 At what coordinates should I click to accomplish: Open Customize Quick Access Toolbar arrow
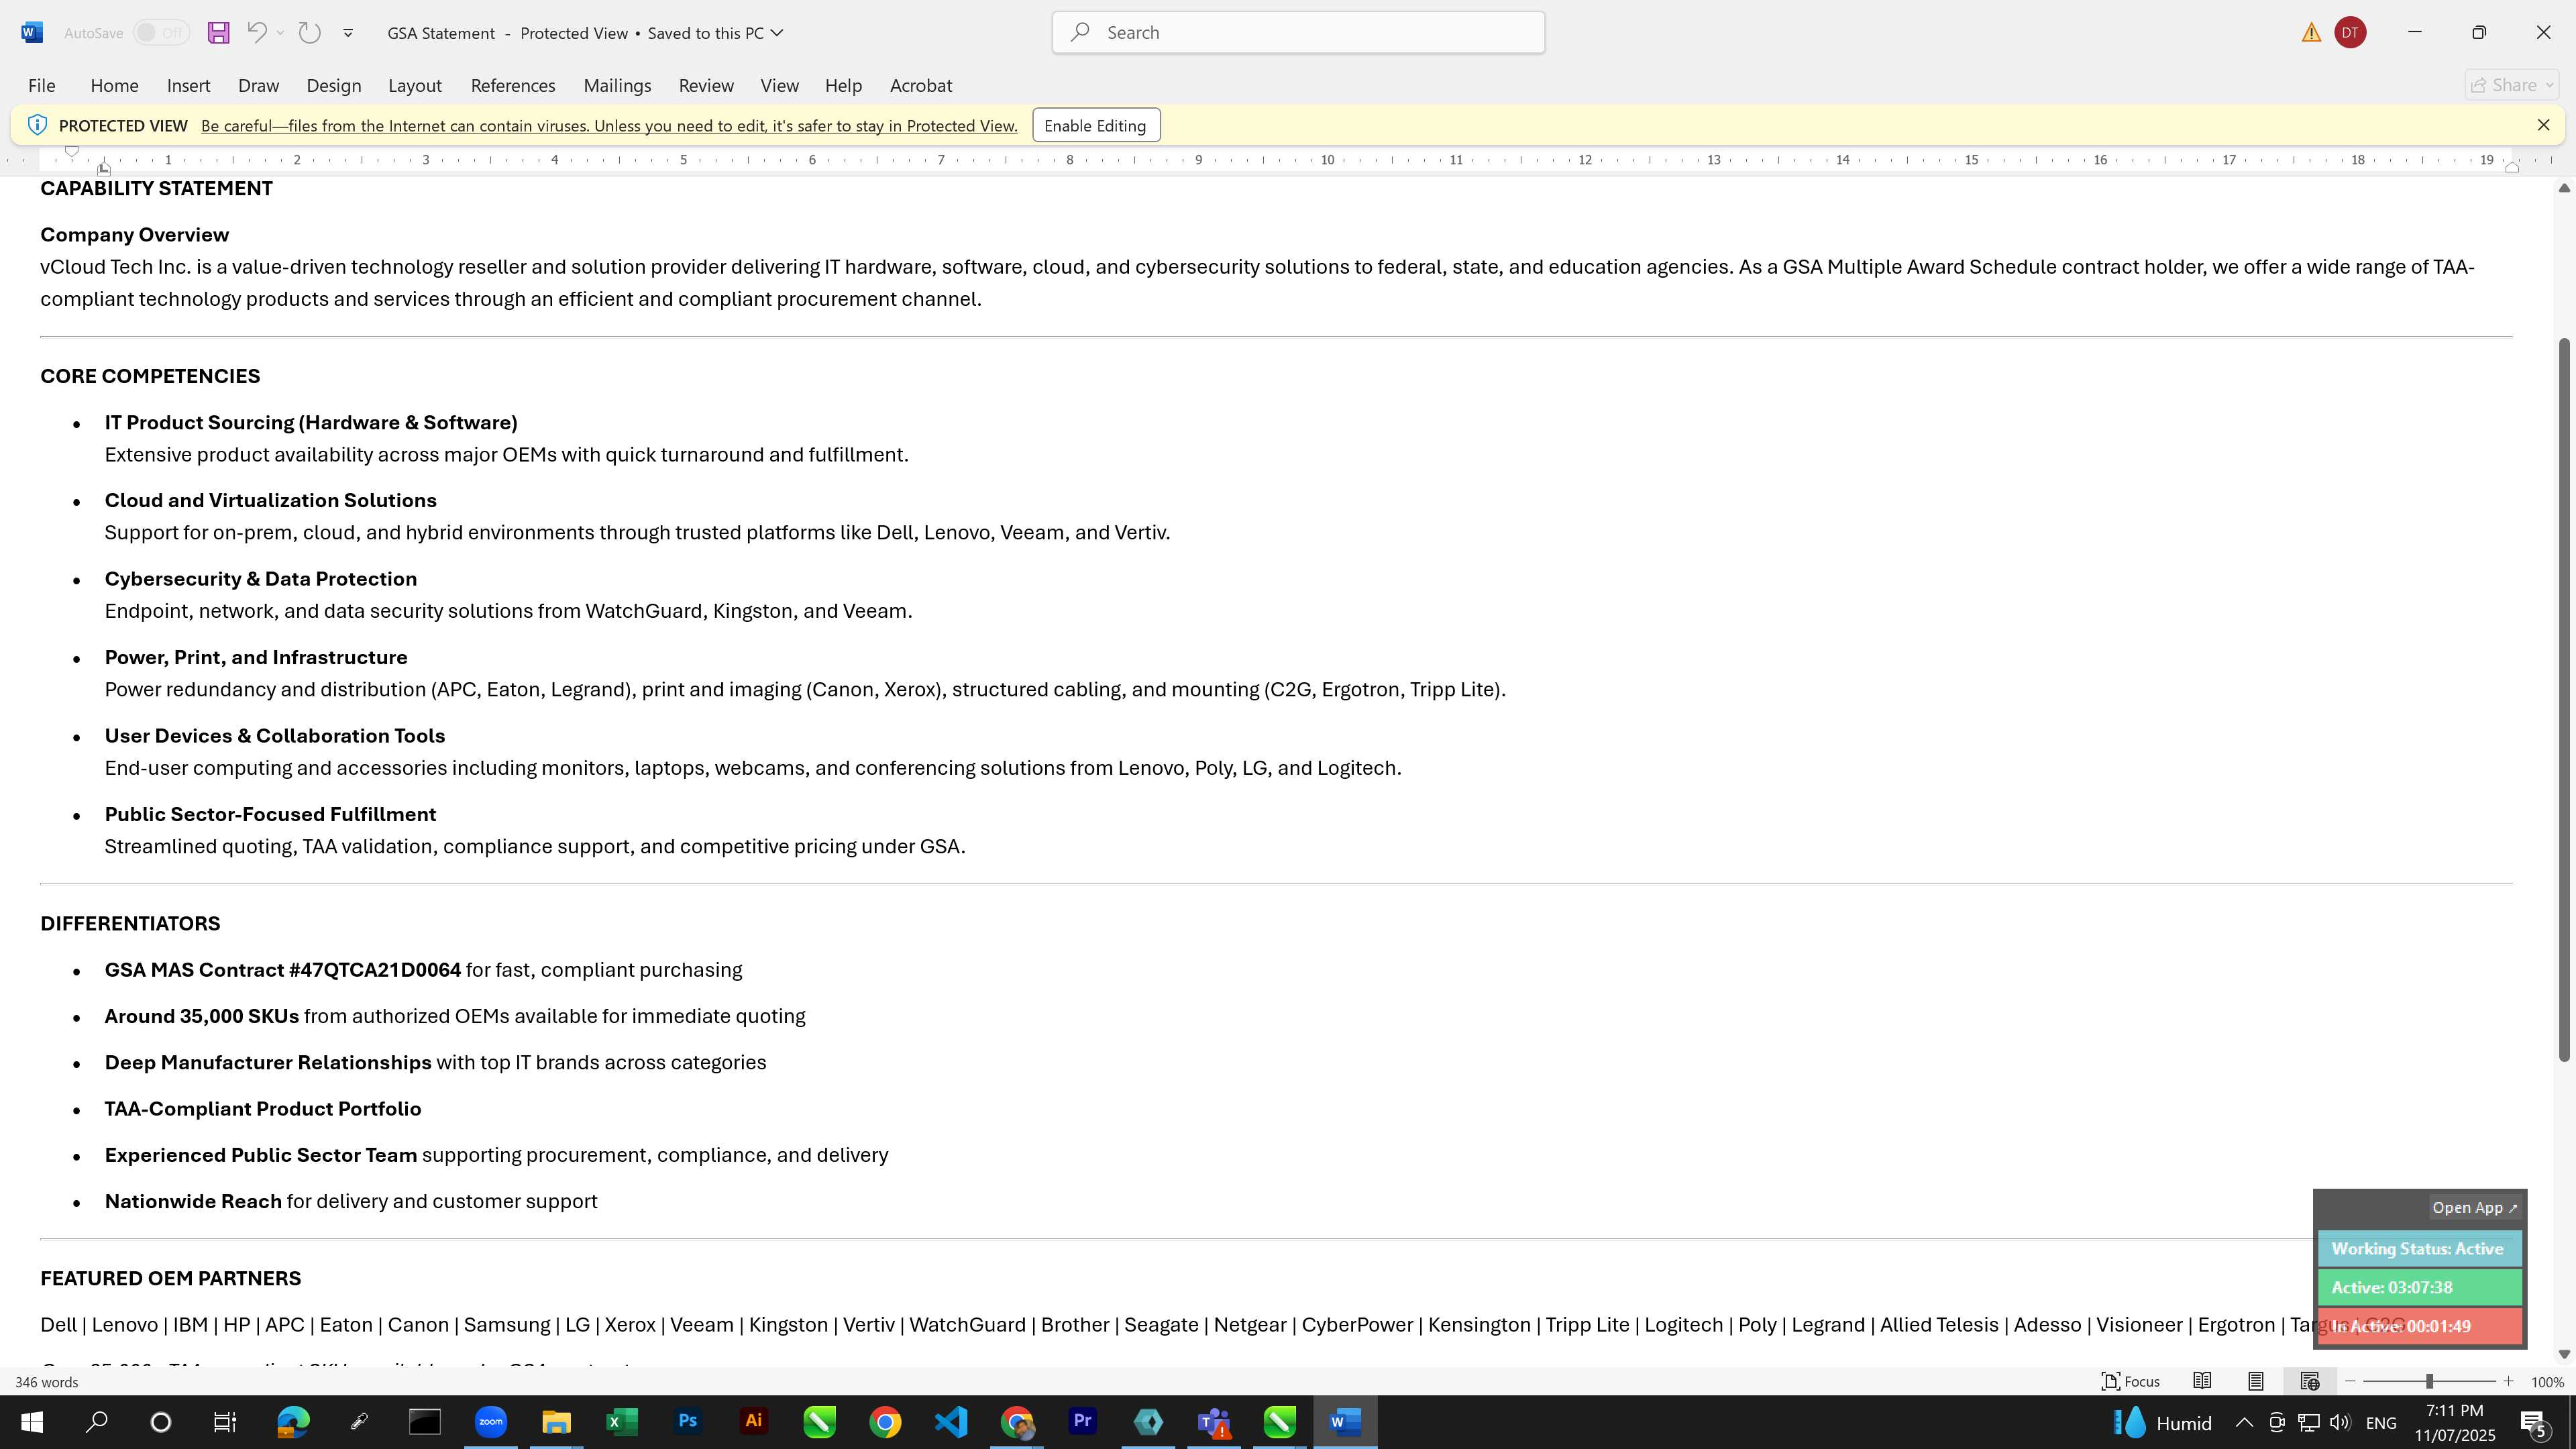[x=348, y=33]
